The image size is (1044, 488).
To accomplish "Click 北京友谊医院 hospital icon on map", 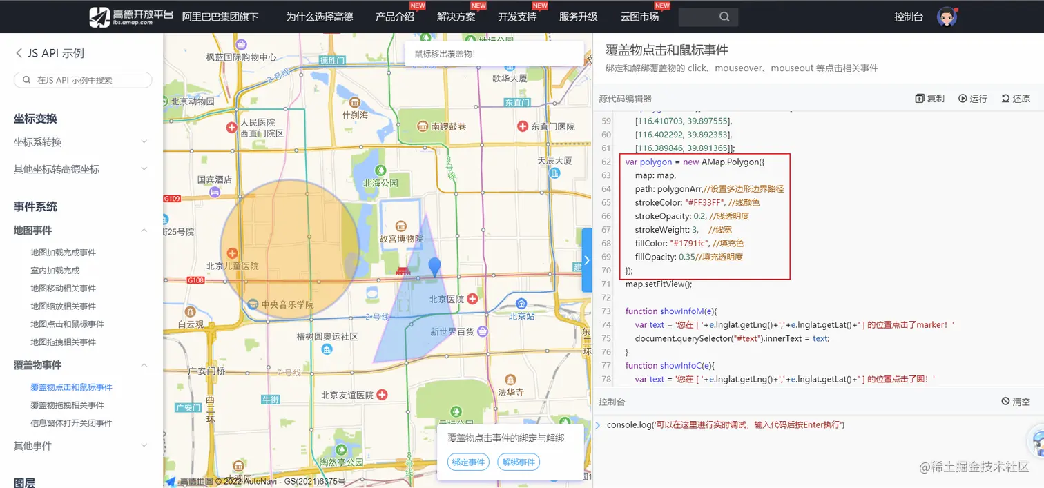I will point(382,395).
